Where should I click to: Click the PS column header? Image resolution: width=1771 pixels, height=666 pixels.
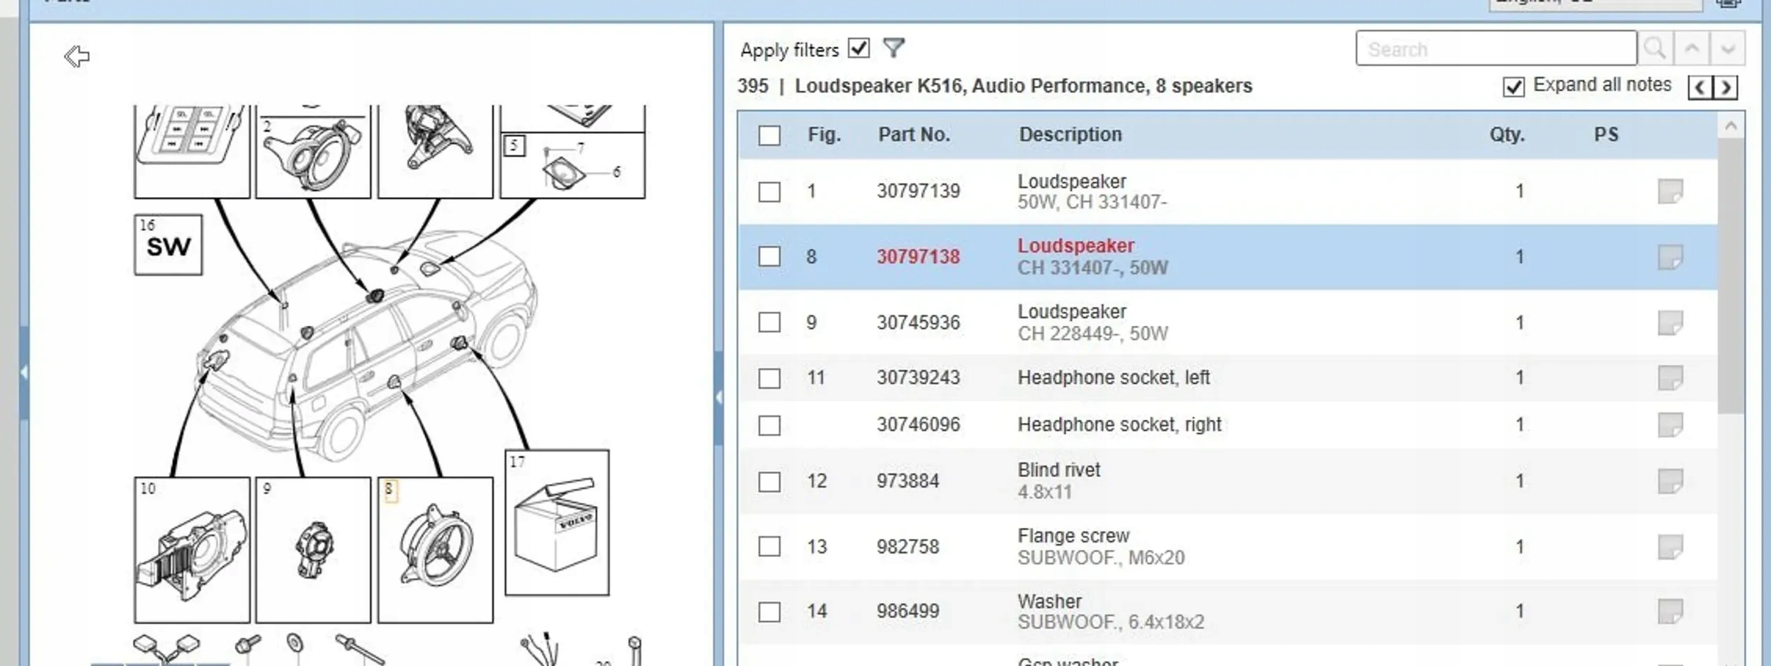[x=1606, y=135]
